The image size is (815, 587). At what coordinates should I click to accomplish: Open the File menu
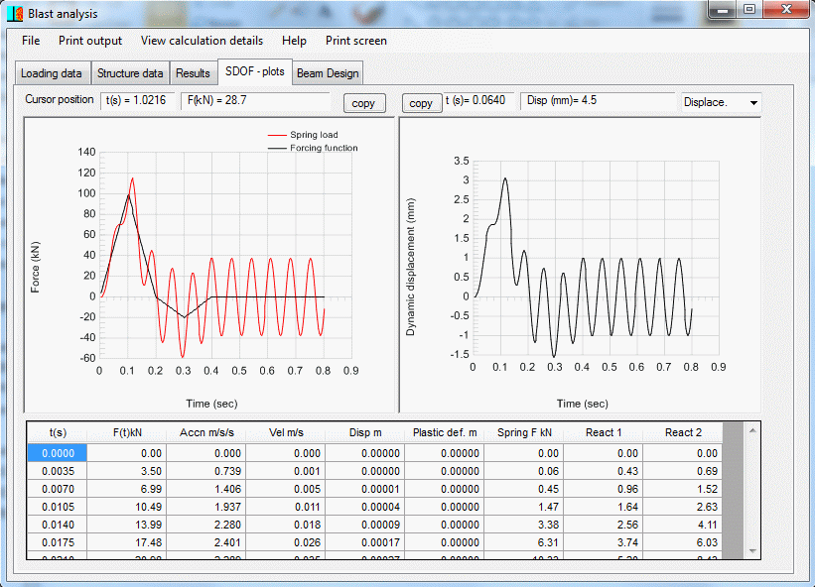(x=31, y=41)
